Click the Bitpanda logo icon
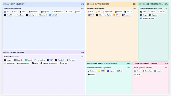 click(x=15, y=60)
